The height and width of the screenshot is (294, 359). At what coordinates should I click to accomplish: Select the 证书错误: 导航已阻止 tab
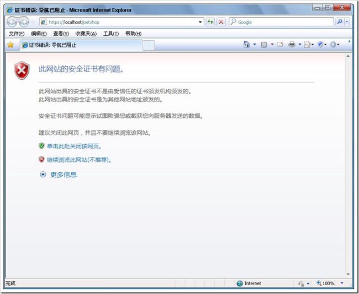(81, 45)
